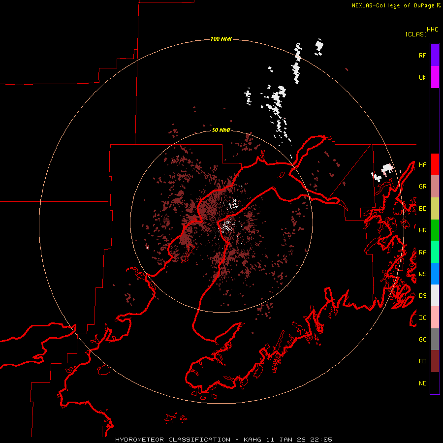Click the IC legend label
The width and height of the screenshot is (443, 443).
(422, 318)
